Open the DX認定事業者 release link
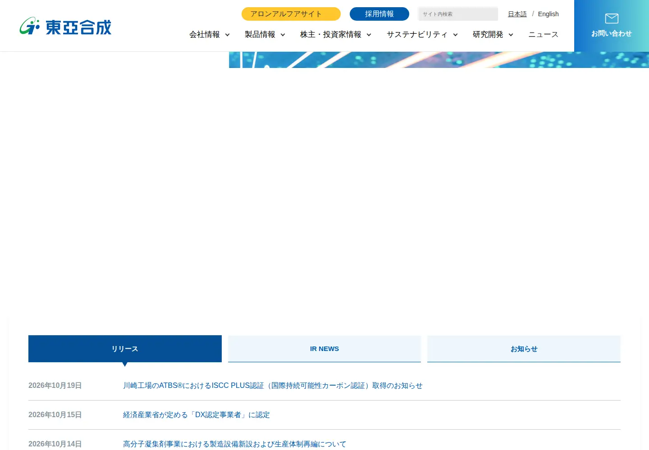 tap(197, 415)
